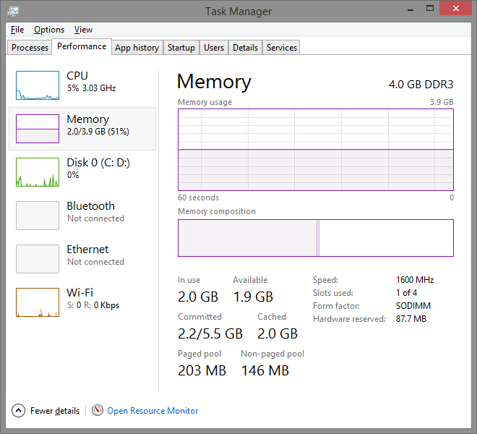Click the '2.0/3.9 GB (51%)' memory reading
Screen dimensions: 477x434
(x=98, y=132)
